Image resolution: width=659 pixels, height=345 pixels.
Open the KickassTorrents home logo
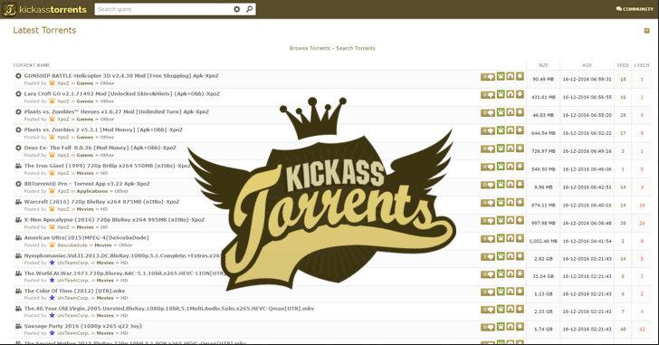(44, 9)
